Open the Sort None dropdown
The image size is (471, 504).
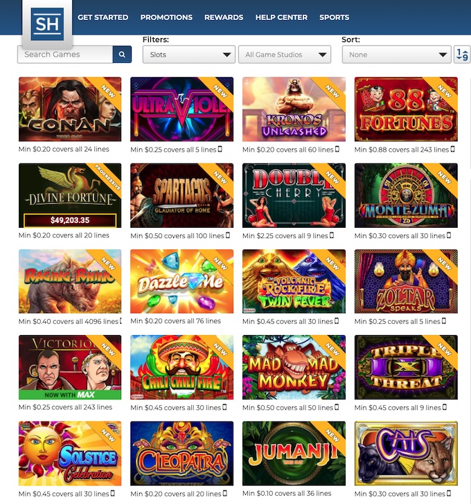pos(396,55)
